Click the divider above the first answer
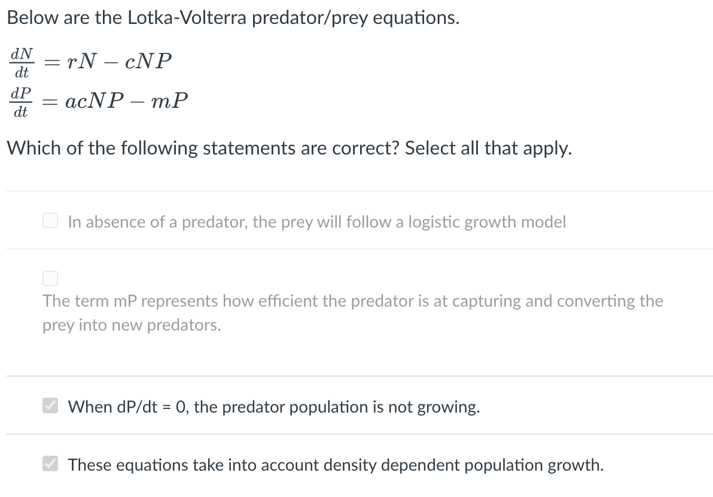Viewport: 713px width, 497px height. point(356,190)
